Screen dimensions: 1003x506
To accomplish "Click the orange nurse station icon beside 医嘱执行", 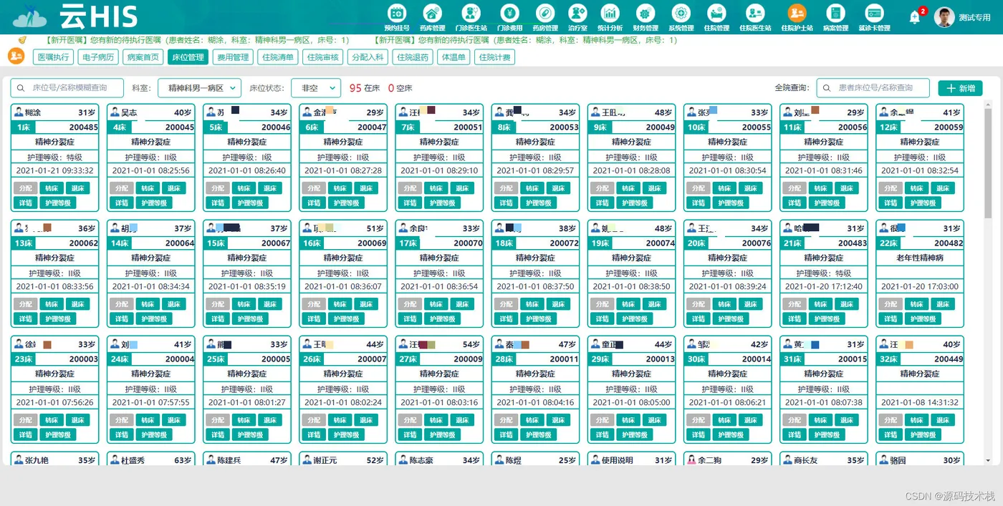I will [x=16, y=57].
